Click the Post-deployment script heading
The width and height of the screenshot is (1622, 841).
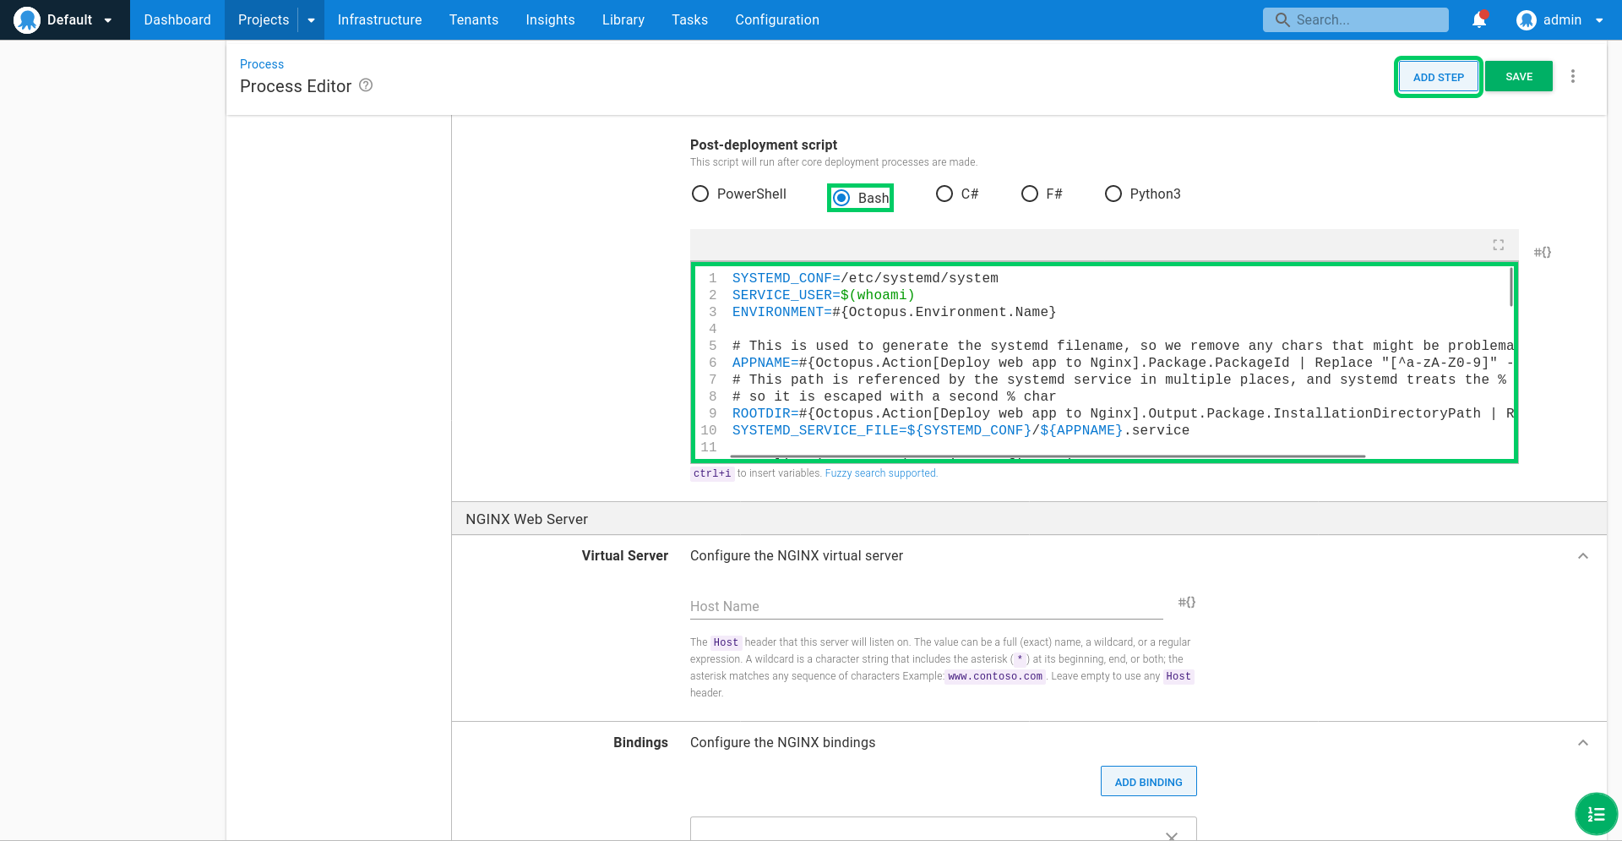click(x=764, y=145)
